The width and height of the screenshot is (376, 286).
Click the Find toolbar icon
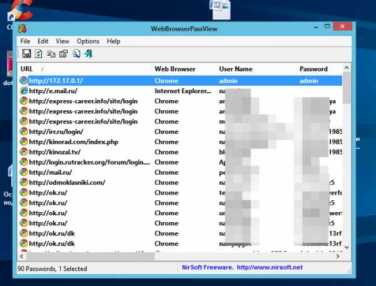point(76,54)
